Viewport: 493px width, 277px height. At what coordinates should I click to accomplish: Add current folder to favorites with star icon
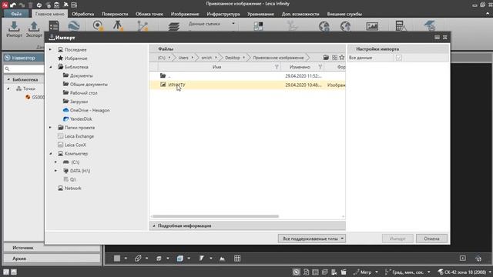(342, 58)
